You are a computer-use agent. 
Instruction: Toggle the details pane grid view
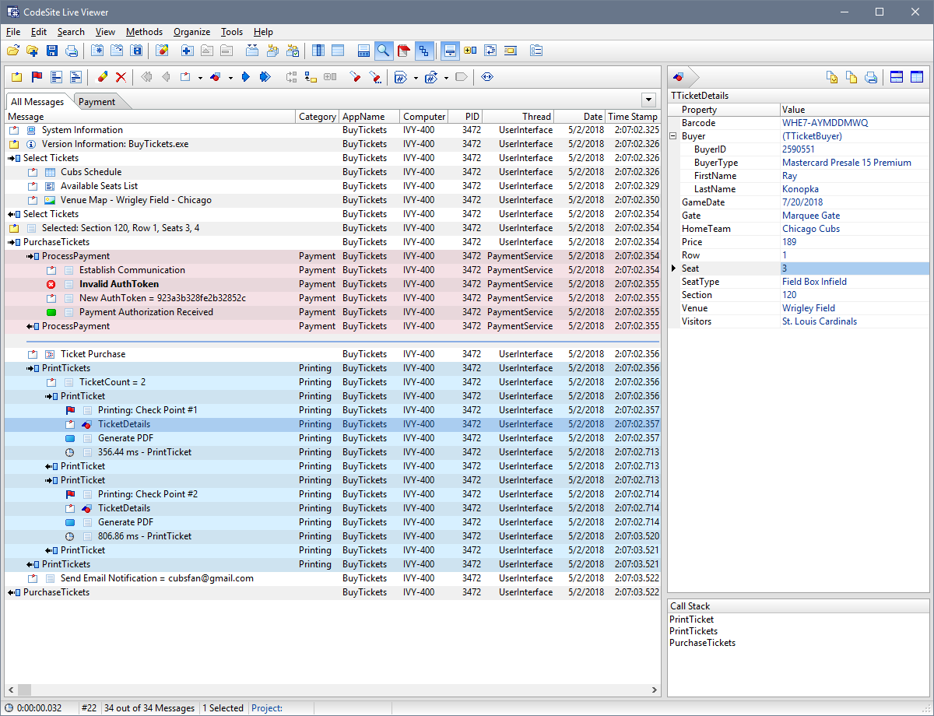coord(916,77)
